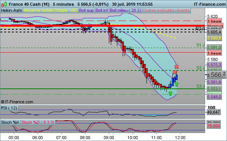This screenshot has height=141, width=227.
Task: Click the green 5 591,0 S1 price label
Action: click(214, 47)
